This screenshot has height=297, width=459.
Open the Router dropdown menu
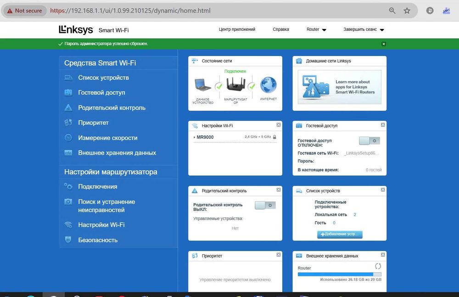(316, 29)
